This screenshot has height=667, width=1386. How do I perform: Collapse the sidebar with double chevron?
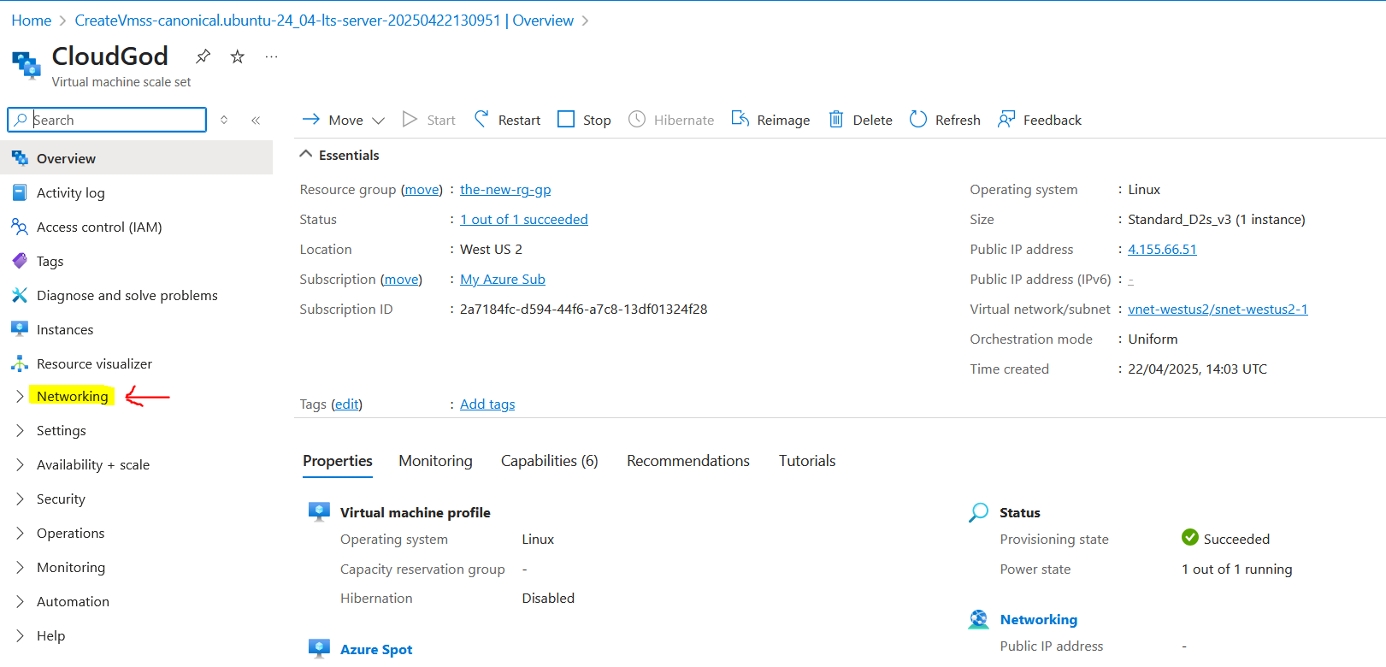(x=256, y=120)
